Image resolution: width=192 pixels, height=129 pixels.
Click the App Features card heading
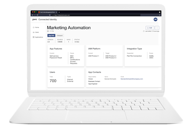(x=56, y=49)
